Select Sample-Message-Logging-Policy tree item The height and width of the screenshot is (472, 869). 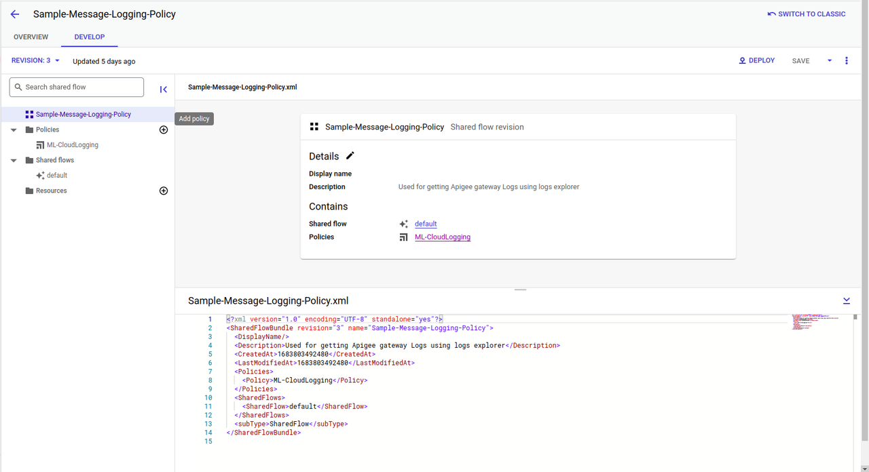pos(84,115)
